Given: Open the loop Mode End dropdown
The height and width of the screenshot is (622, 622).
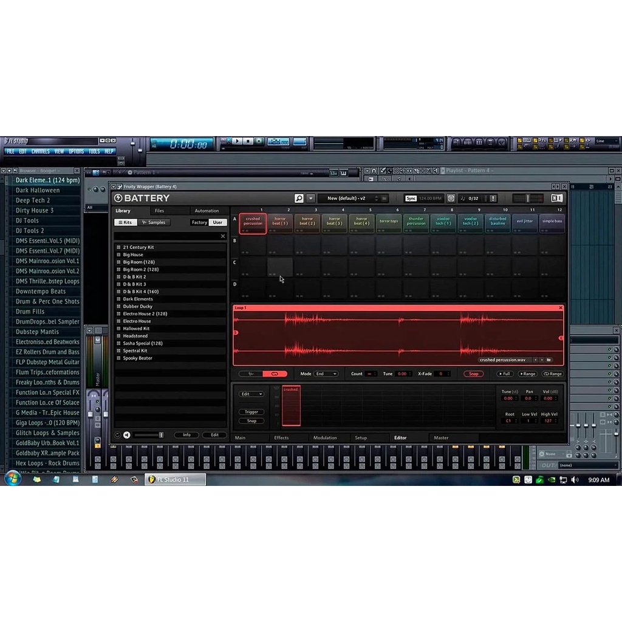Looking at the screenshot, I should 326,374.
